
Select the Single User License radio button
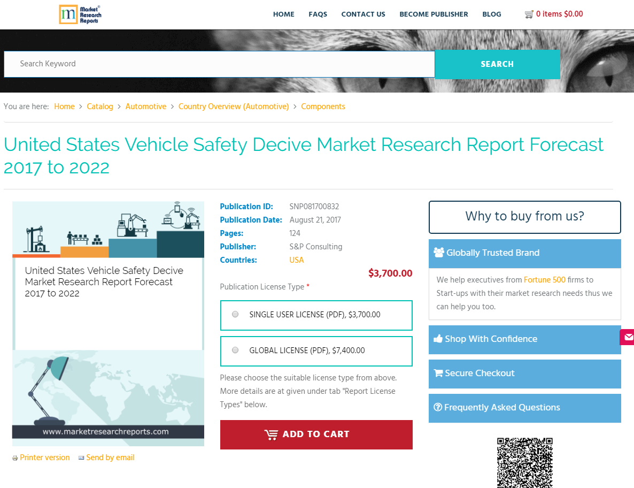click(235, 314)
